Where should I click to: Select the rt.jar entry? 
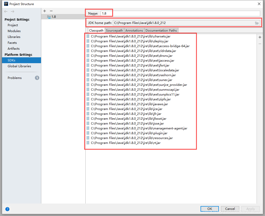pyautogui.click(x=126, y=143)
